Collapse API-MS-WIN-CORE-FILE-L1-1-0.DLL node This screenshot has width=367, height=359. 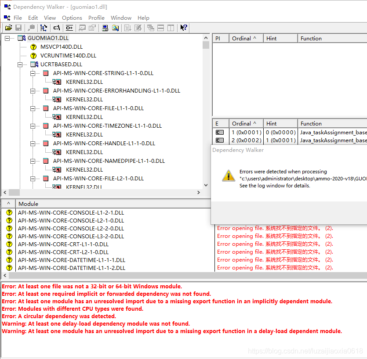click(x=33, y=108)
